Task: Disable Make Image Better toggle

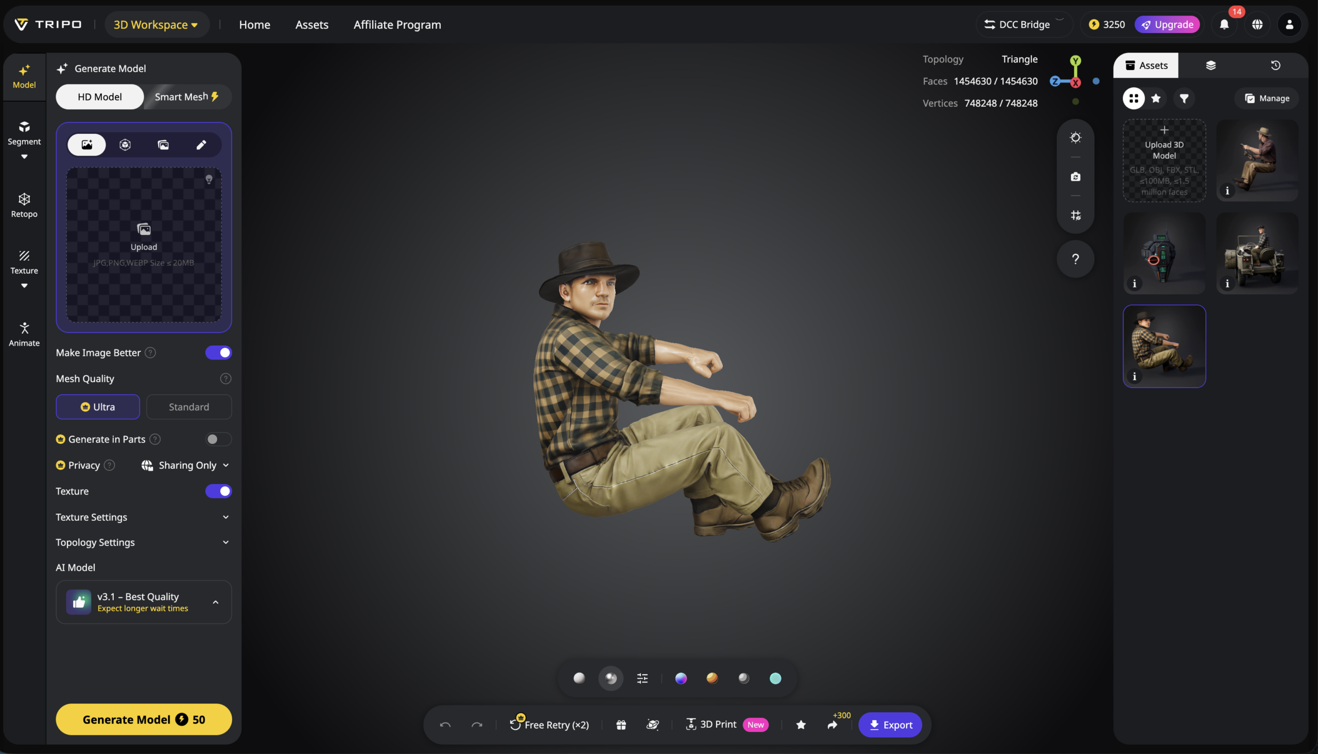Action: (218, 353)
